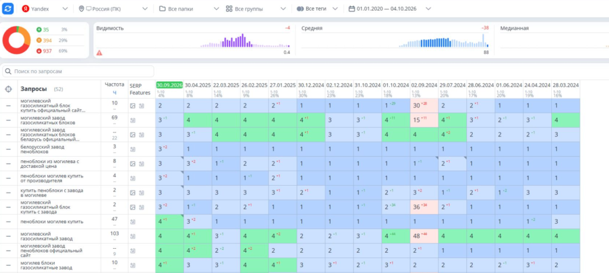
Task: Click the image SERP icon for 'пеноблоки из могилева с доставкой цена'
Action: (x=133, y=164)
